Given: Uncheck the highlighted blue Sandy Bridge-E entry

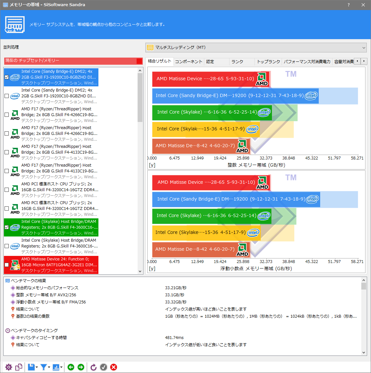Looking at the screenshot, I should [7, 77].
